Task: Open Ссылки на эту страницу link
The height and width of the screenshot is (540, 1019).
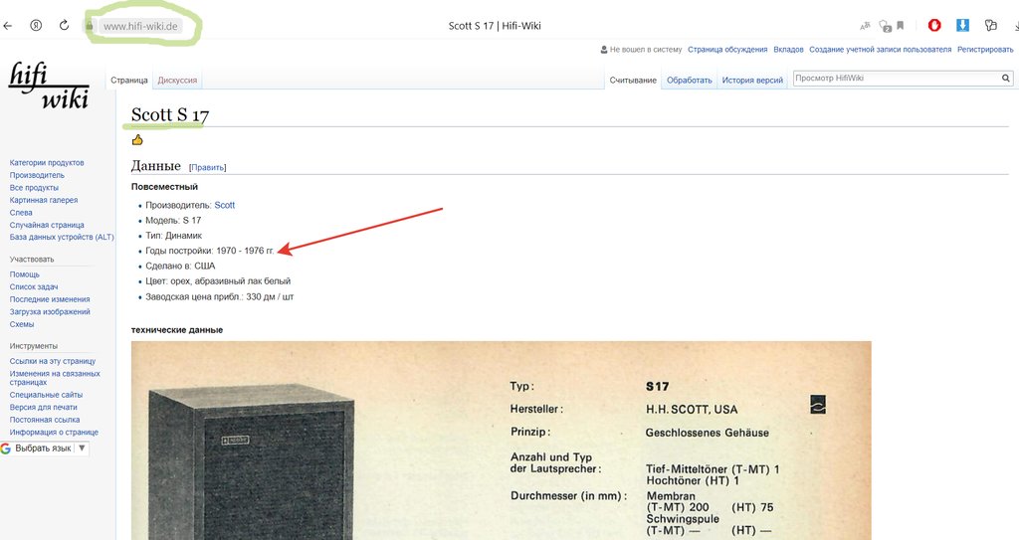Action: pyautogui.click(x=53, y=361)
